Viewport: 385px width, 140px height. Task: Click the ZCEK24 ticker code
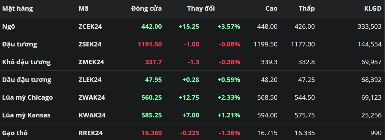[x=90, y=26]
